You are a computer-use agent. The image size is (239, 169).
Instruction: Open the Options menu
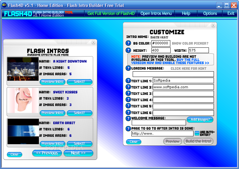coord(210,14)
